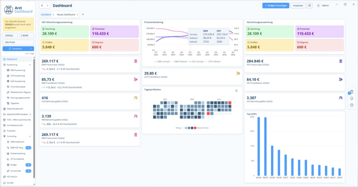Click icon on GOÄ Praxisfallwert 29,80 € card
This screenshot has width=358, height=187.
[x=238, y=73]
